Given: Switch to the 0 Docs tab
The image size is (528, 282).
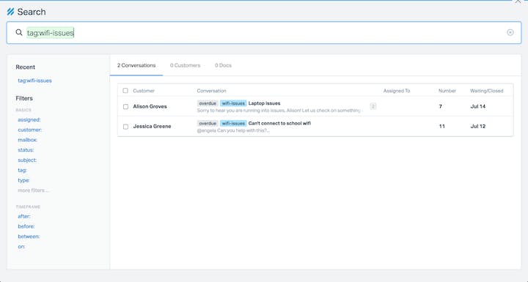Looking at the screenshot, I should pos(223,65).
